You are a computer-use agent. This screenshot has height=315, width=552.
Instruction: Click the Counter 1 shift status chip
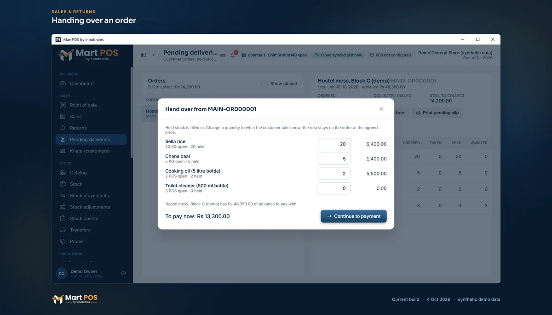tap(274, 55)
